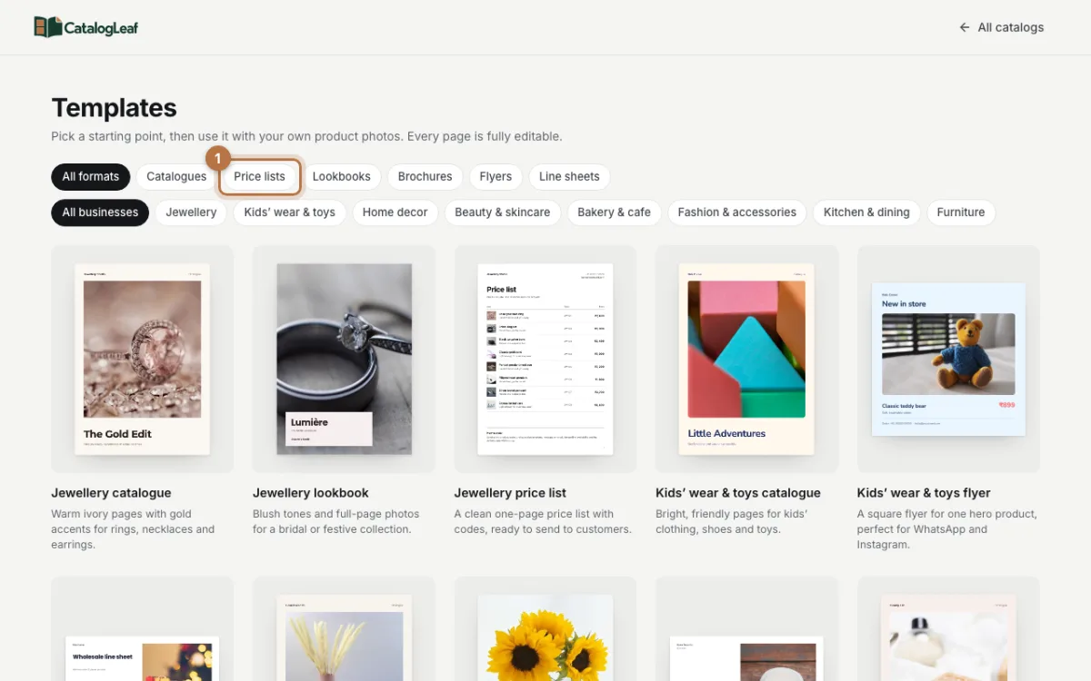
Task: Open the dried pampas grass template thumbnail
Action: pos(344,628)
